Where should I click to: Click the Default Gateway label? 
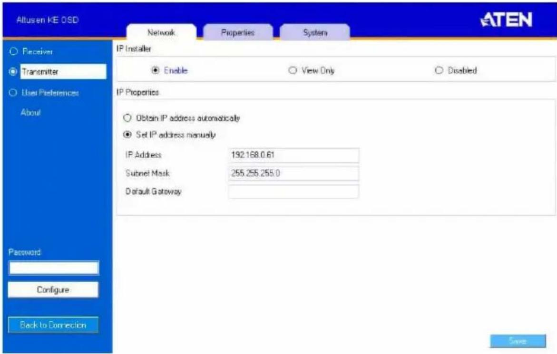(x=154, y=191)
